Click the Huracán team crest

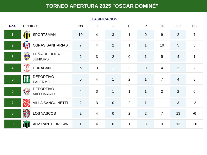(27, 68)
